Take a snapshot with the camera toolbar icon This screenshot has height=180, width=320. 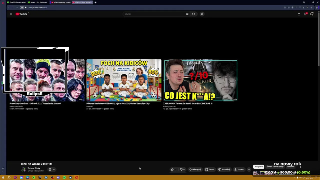pos(289,7)
